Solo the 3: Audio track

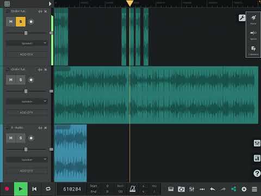click(x=21, y=138)
